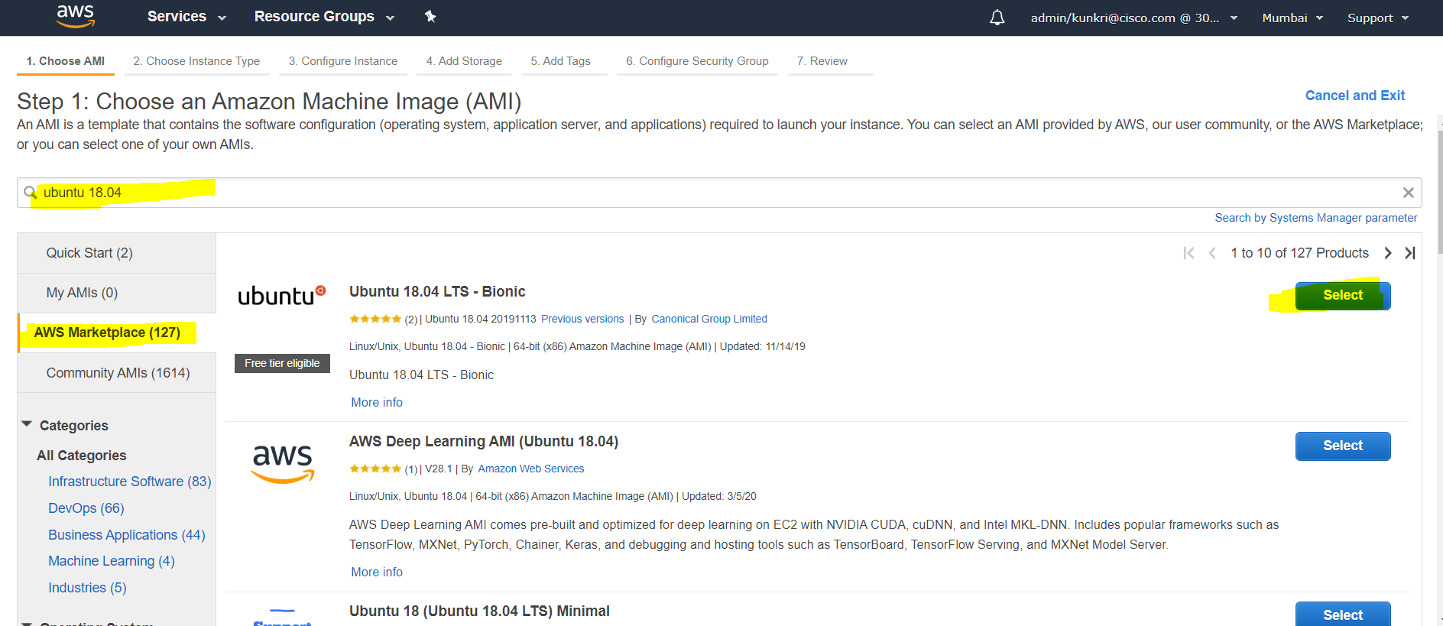1443x626 pixels.
Task: Filter by Infrastructure Software (83)
Action: [130, 482]
